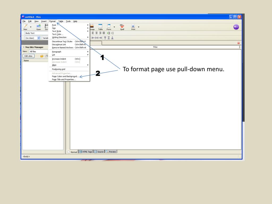Screen dimensions: 272x204
Task: Expand the Align submenu
Action: coord(69,65)
